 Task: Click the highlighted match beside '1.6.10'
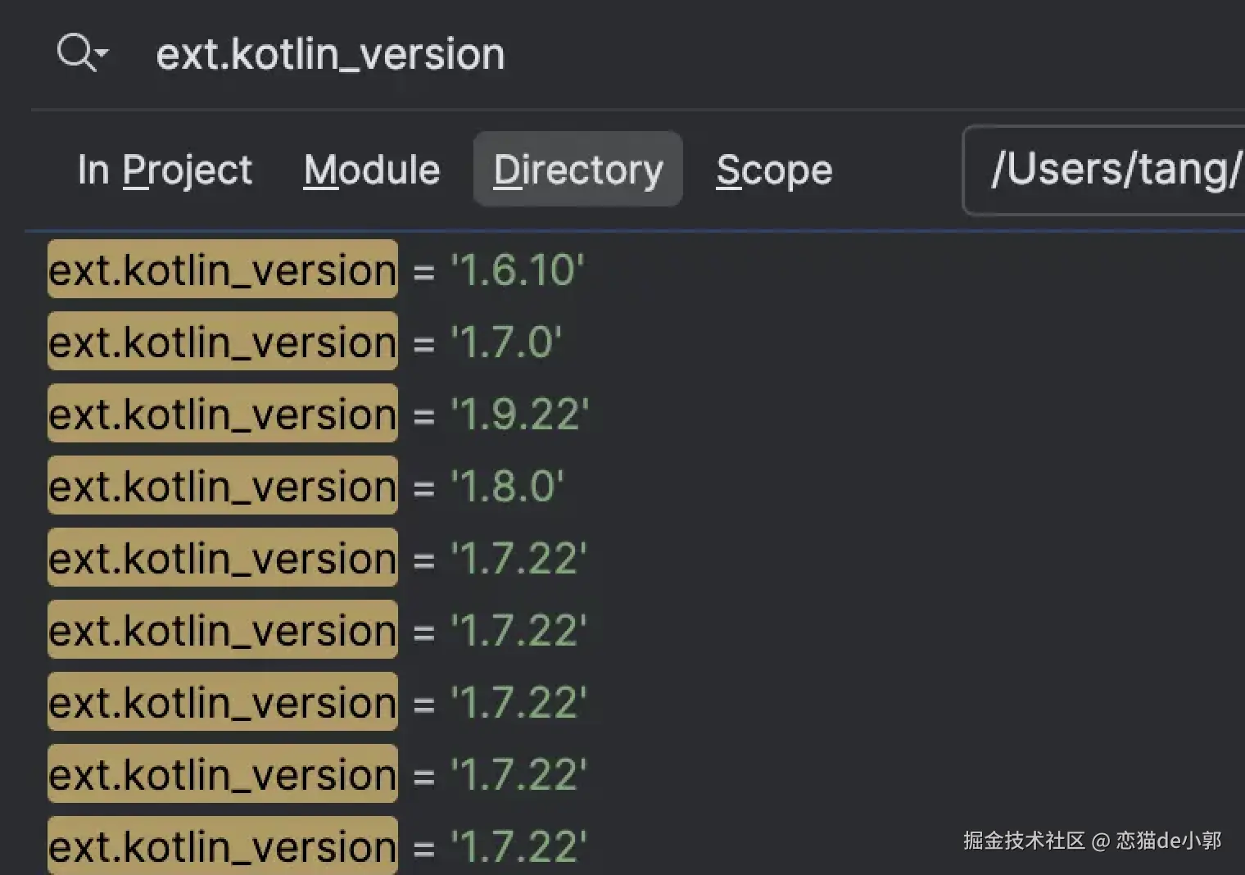coord(223,270)
